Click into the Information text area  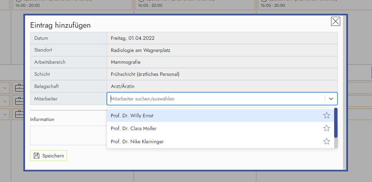[x=68, y=135]
